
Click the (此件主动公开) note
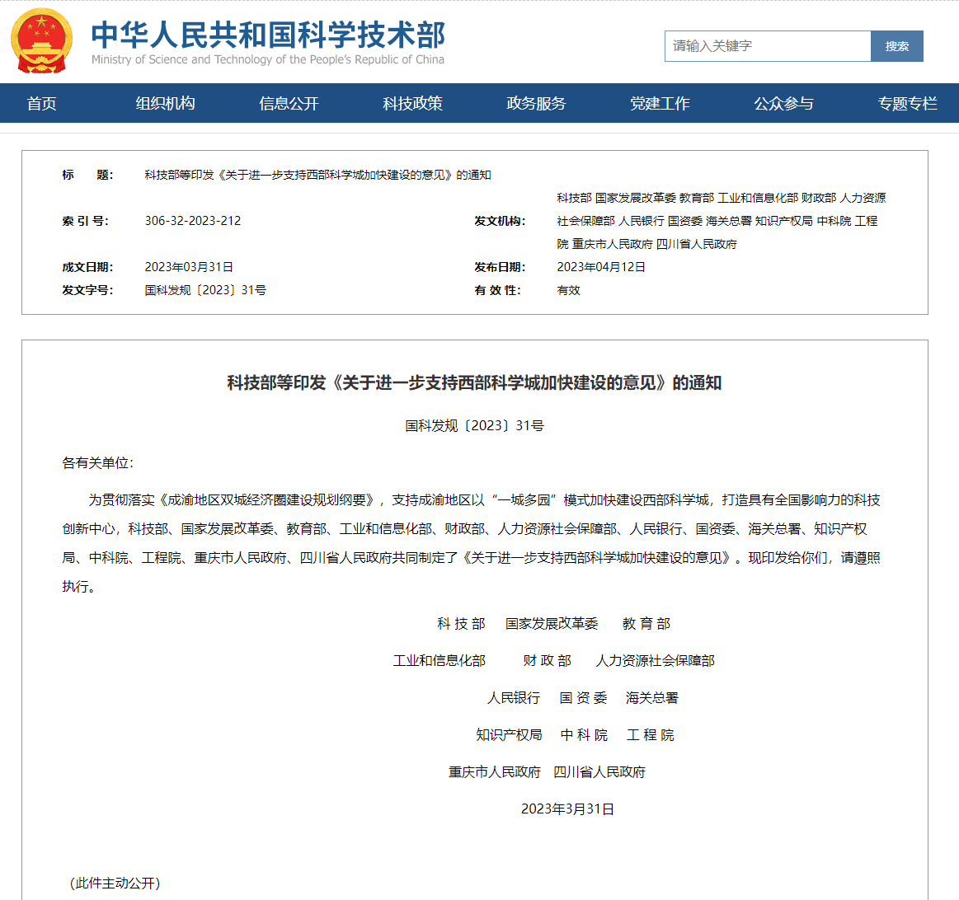tap(115, 883)
